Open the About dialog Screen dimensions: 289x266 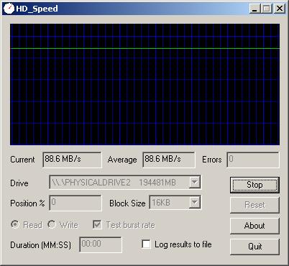point(254,226)
